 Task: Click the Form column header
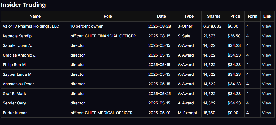coord(252,16)
